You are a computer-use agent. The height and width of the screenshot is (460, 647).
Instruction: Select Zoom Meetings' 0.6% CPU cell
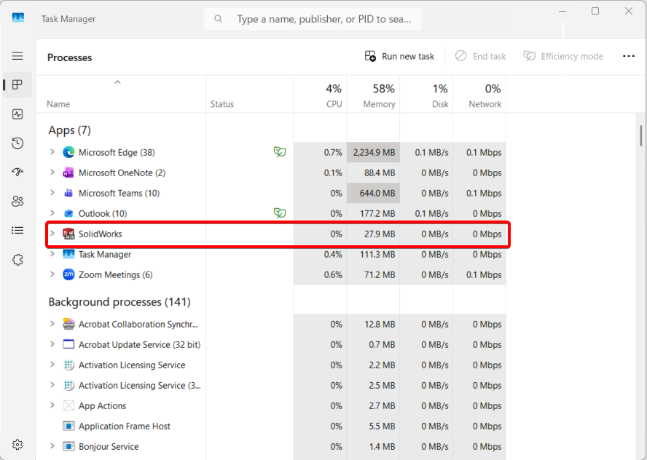(320, 274)
